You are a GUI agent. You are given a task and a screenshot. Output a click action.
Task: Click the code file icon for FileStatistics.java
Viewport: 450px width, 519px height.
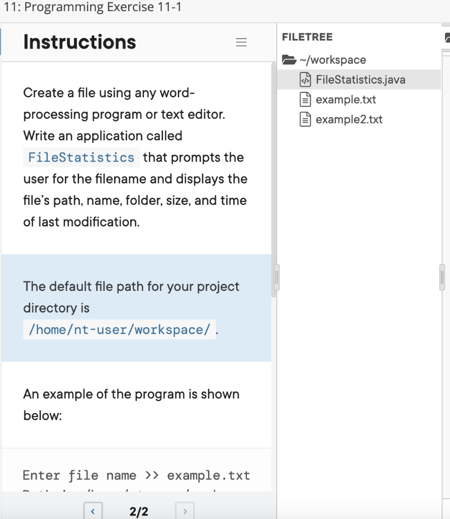[x=305, y=80]
